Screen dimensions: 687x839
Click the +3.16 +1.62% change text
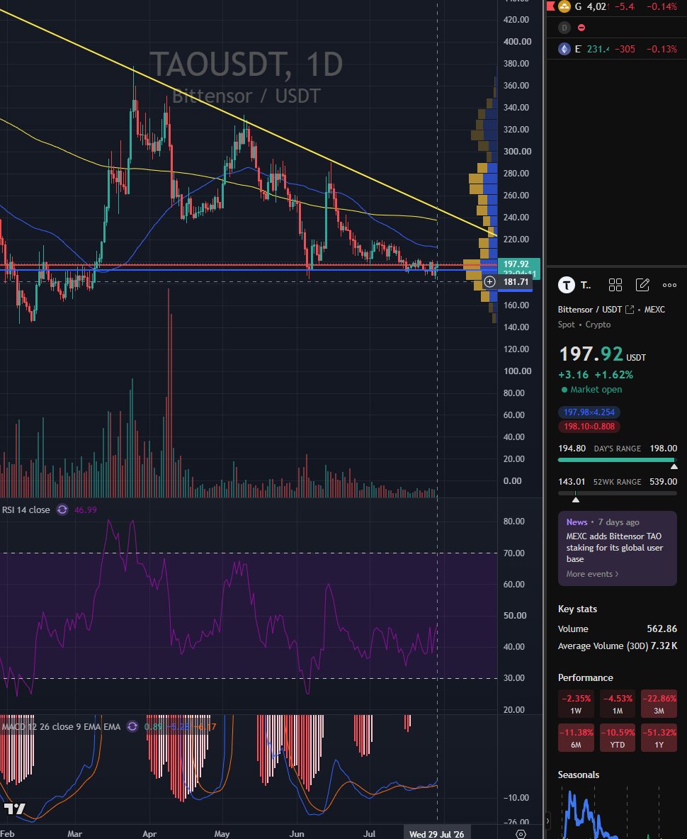point(596,375)
